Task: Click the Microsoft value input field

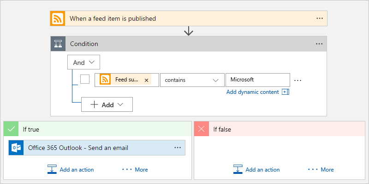Action: (x=257, y=80)
